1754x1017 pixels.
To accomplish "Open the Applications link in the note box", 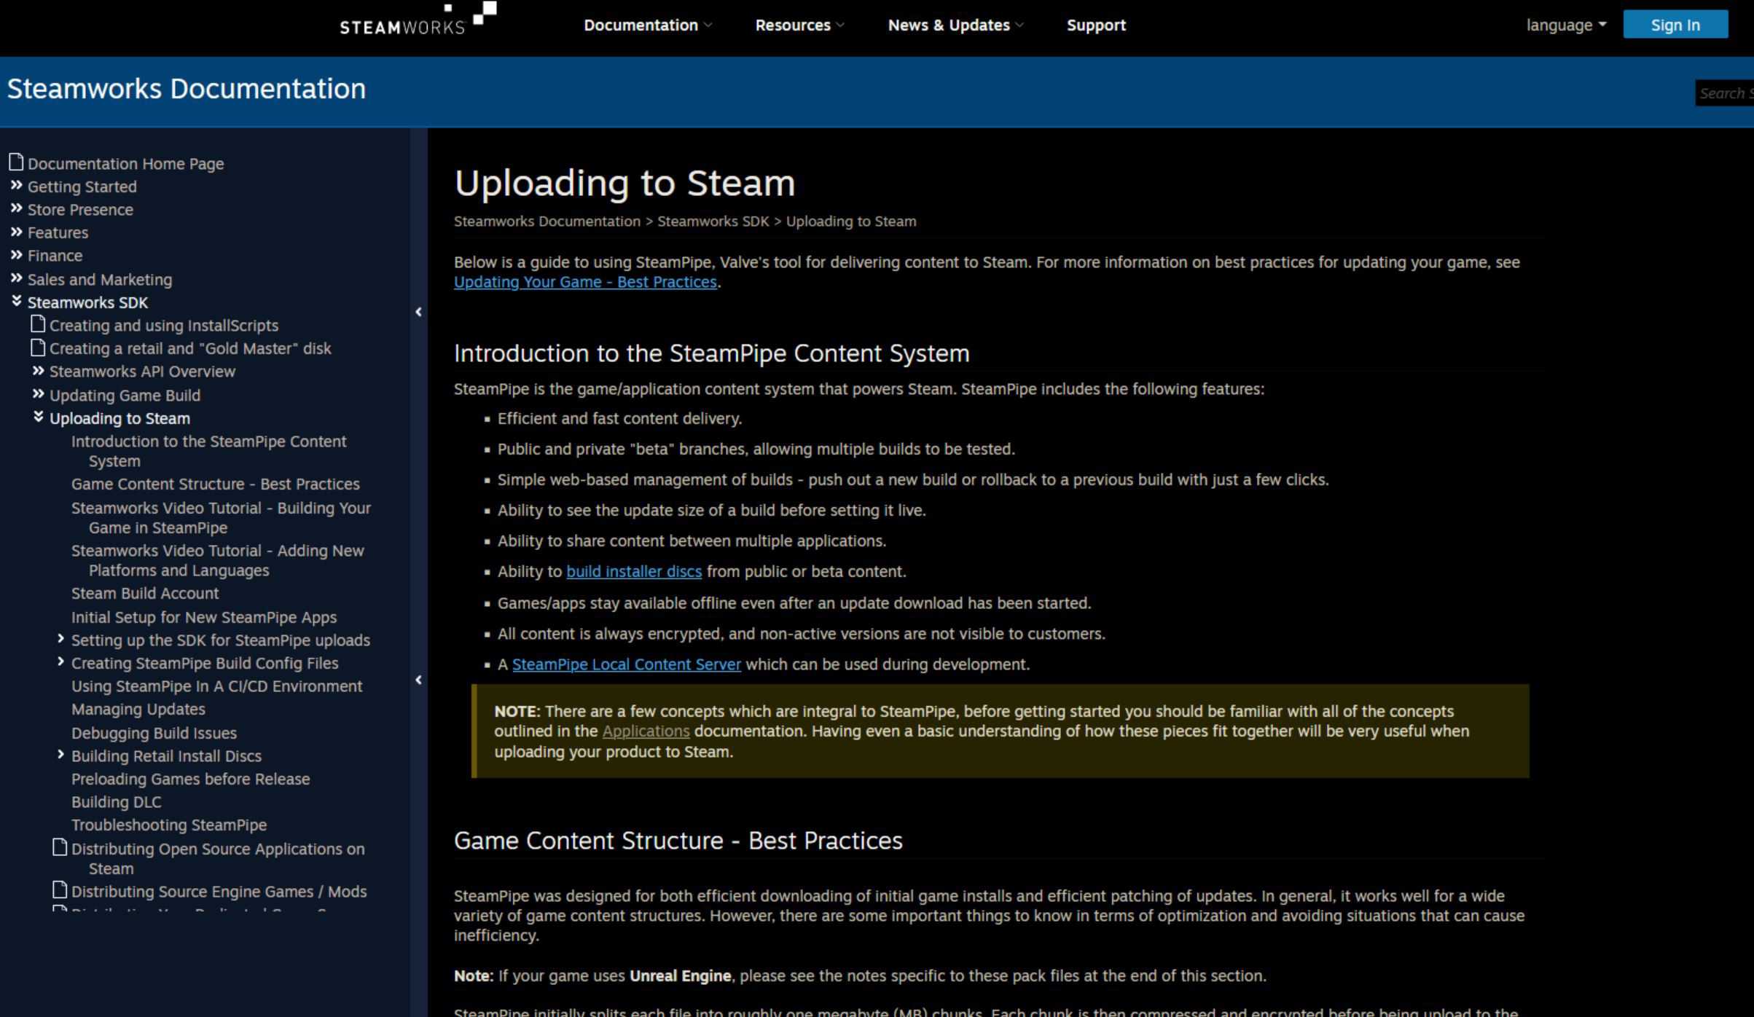I will tap(646, 731).
